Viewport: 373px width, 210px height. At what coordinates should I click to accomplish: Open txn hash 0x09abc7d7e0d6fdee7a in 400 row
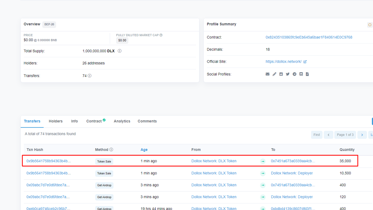click(x=48, y=185)
